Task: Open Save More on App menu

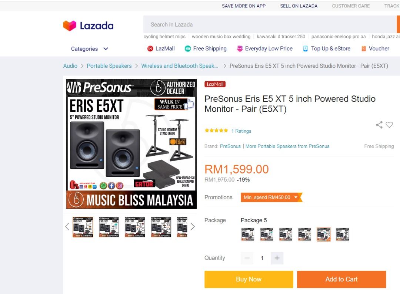Action: pos(244,6)
